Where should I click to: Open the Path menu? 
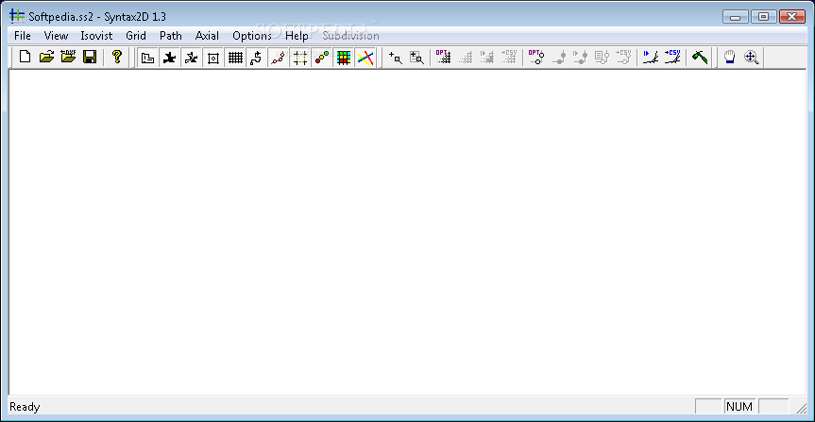pyautogui.click(x=171, y=36)
